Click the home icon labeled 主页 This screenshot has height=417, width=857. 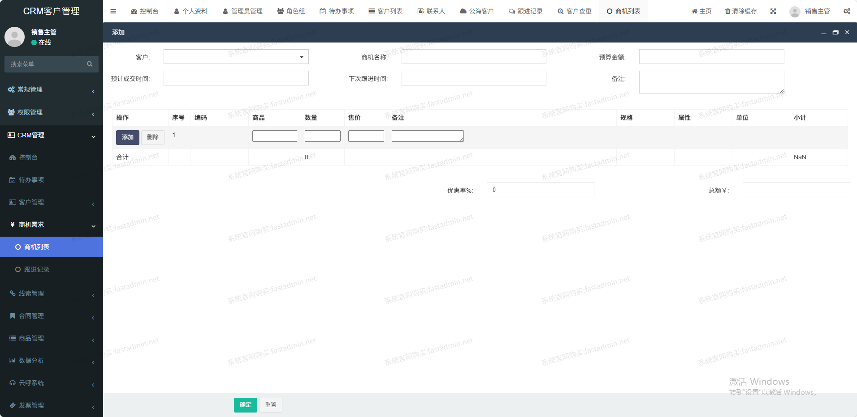pos(694,11)
